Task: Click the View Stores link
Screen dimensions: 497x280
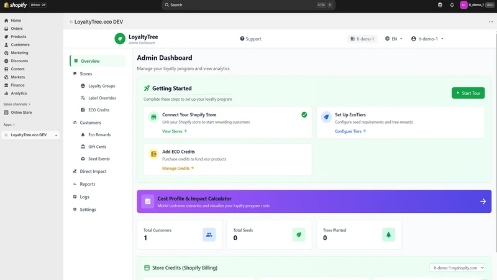Action: tap(175, 131)
